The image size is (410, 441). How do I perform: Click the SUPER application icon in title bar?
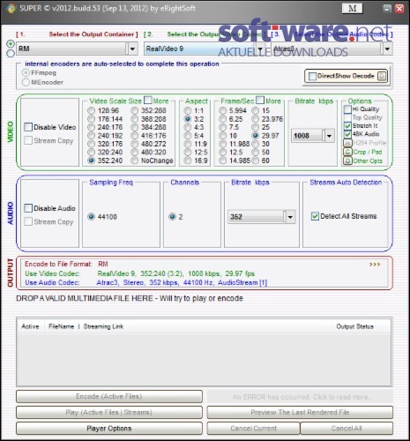point(11,8)
